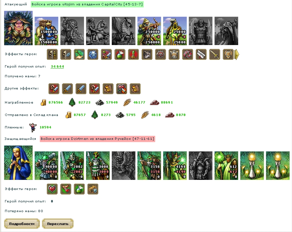Screen dimensions: 292x232
Task: Select the attacker hero portrait
Action: [x=18, y=28]
